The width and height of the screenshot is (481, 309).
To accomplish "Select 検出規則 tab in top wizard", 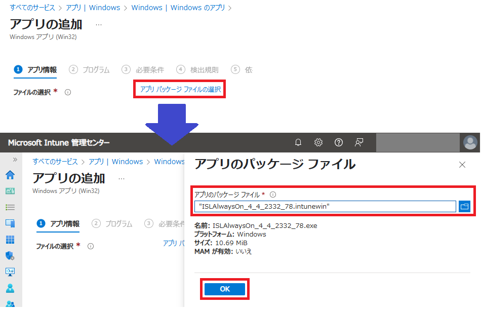I will pos(197,70).
